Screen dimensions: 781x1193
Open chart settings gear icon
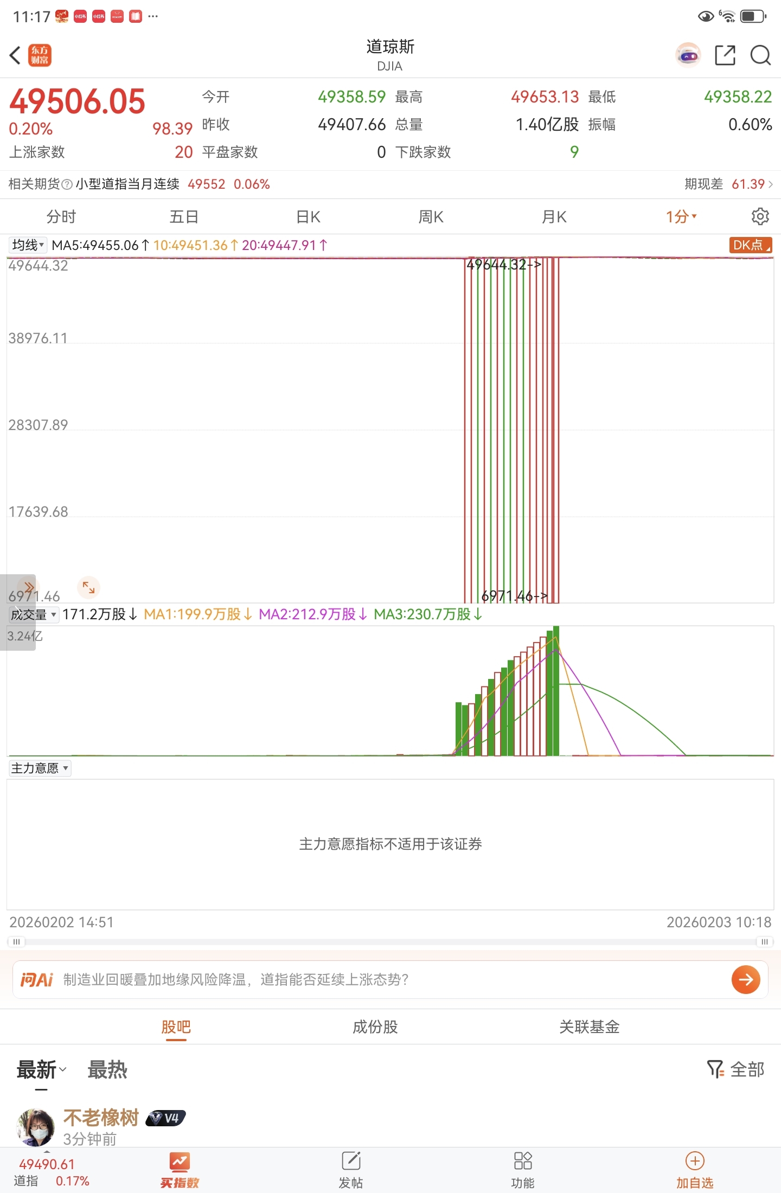760,216
